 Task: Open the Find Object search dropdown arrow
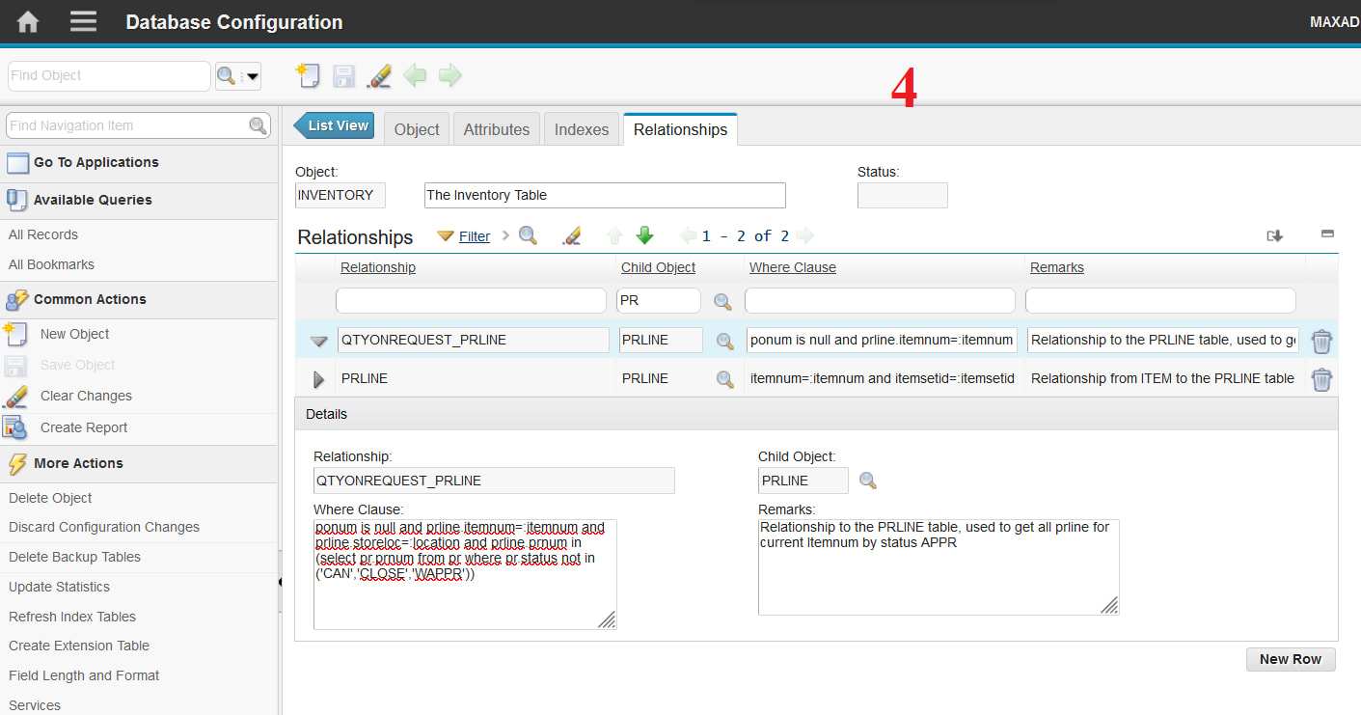[251, 76]
